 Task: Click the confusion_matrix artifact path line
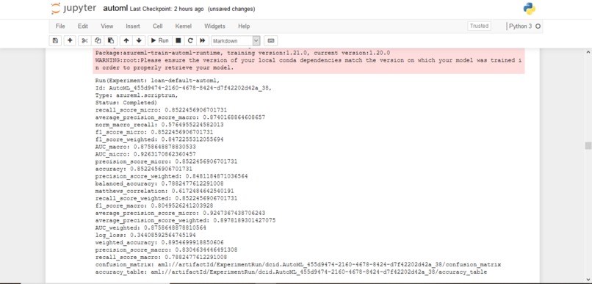(298, 264)
